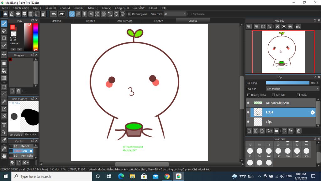This screenshot has height=181, width=321.
Task: Choose the Magic Wand tool
Action: [x=4, y=101]
